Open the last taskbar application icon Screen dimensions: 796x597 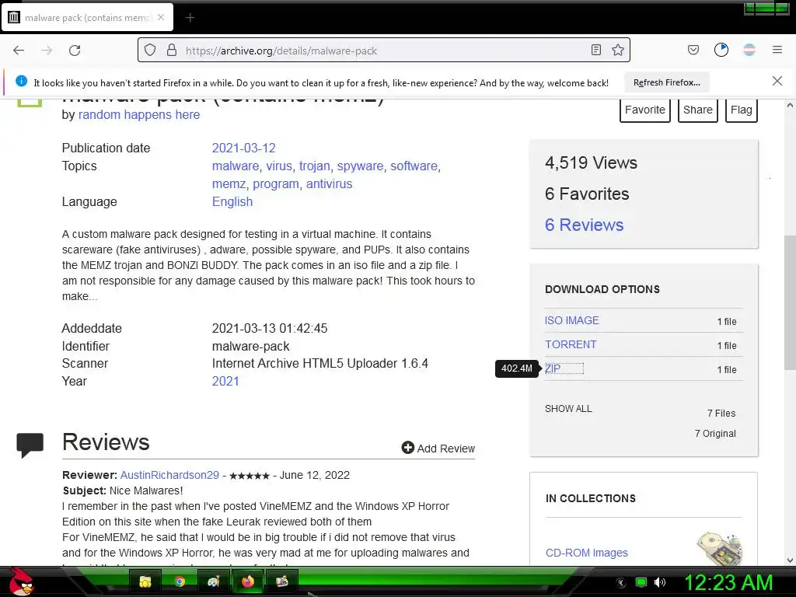(281, 581)
